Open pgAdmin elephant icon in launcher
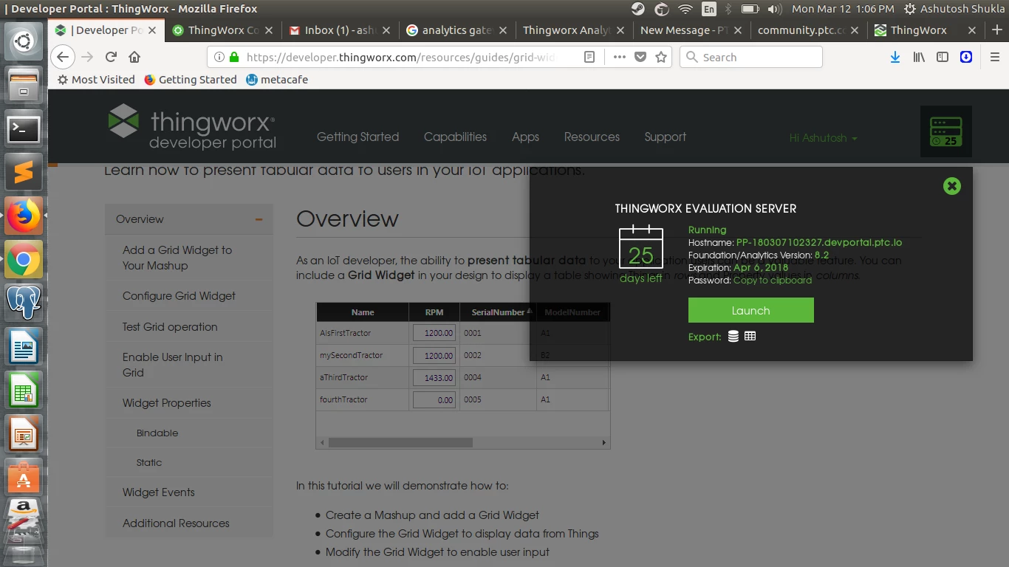Viewport: 1009px width, 567px height. pos(24,303)
